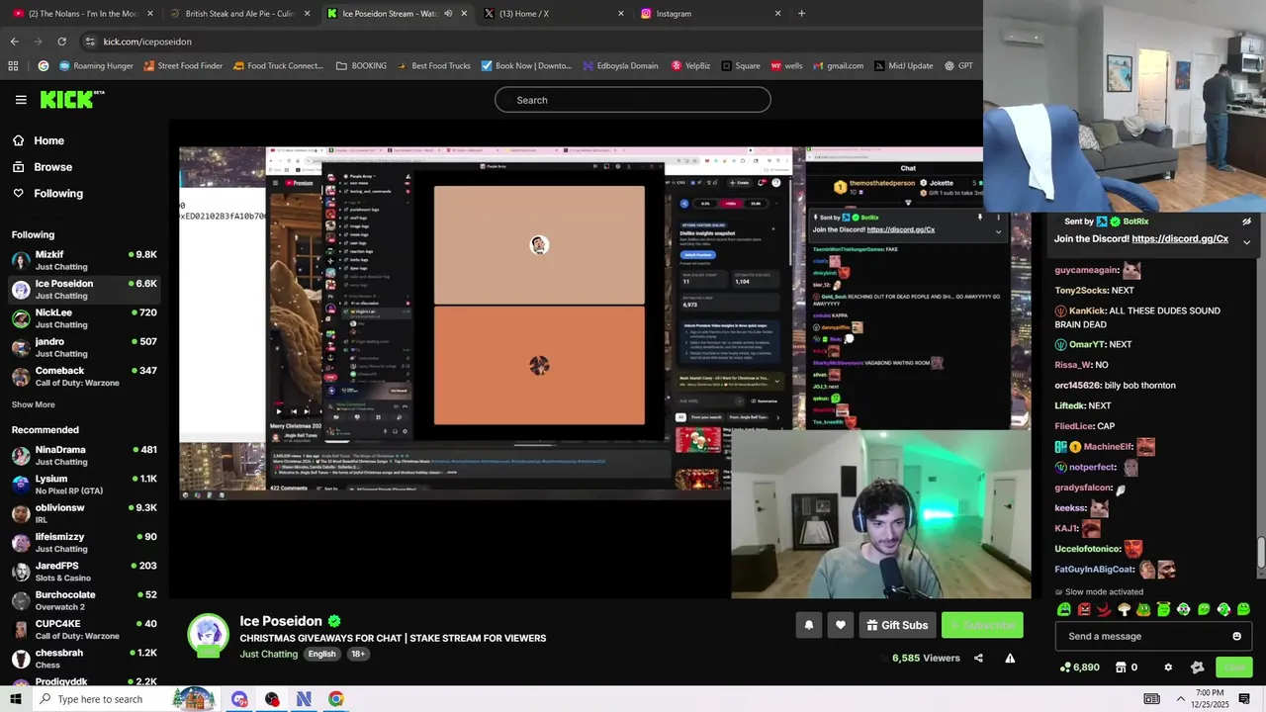Image resolution: width=1266 pixels, height=712 pixels.
Task: Open the Kick hamburger sidebar menu
Action: [21, 100]
